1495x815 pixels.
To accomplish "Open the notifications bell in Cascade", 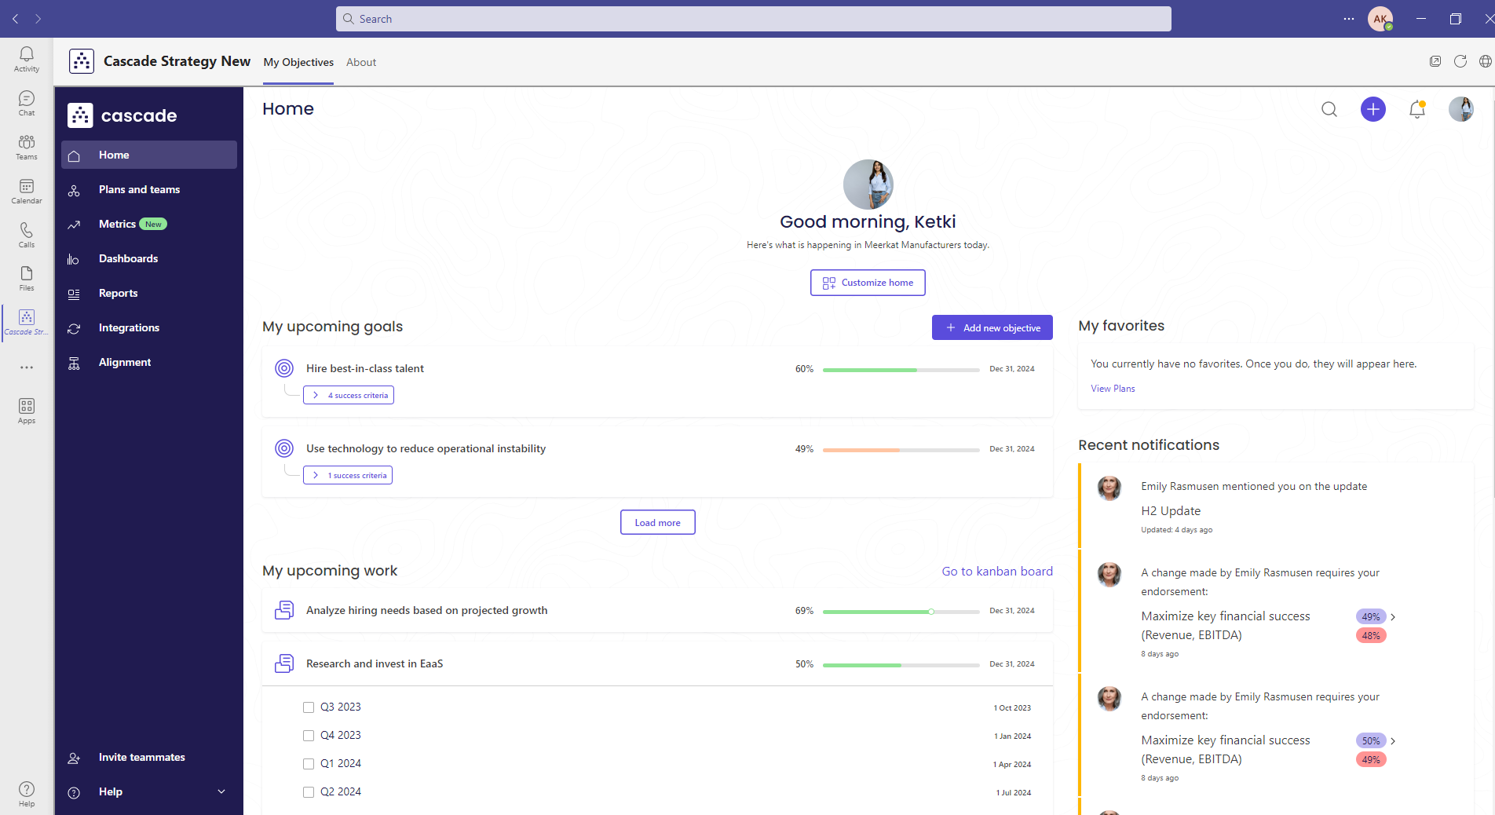I will [1416, 110].
